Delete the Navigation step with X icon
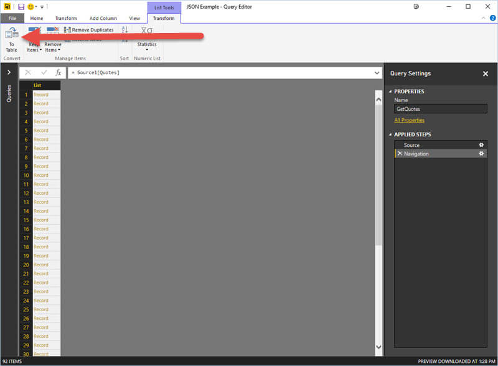Viewport: 498px width, 366px height. click(399, 154)
